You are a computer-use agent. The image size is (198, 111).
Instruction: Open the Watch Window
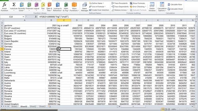point(152,7)
